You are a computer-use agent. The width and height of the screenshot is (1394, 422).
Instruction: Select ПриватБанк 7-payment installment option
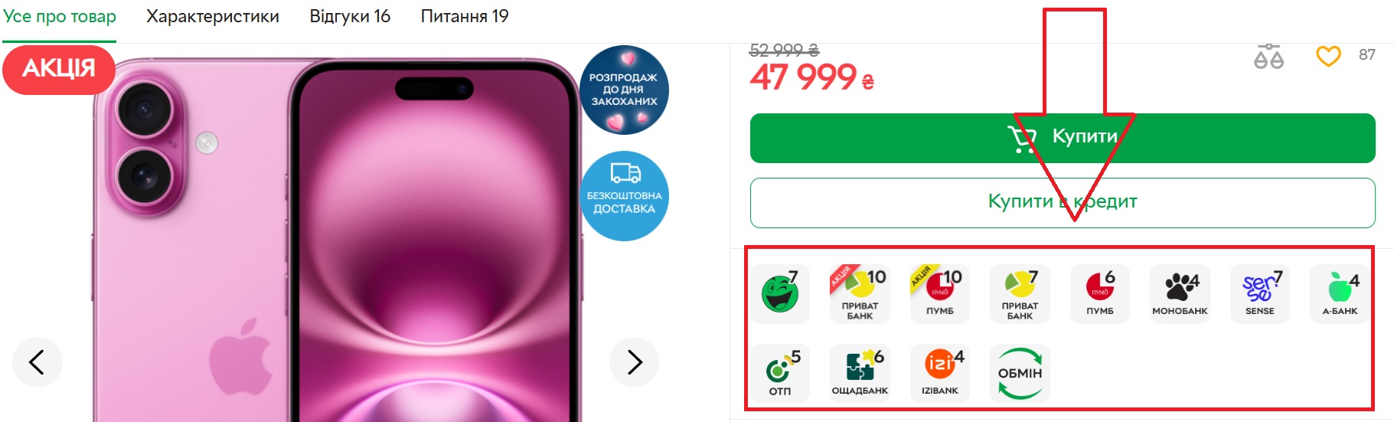1020,294
